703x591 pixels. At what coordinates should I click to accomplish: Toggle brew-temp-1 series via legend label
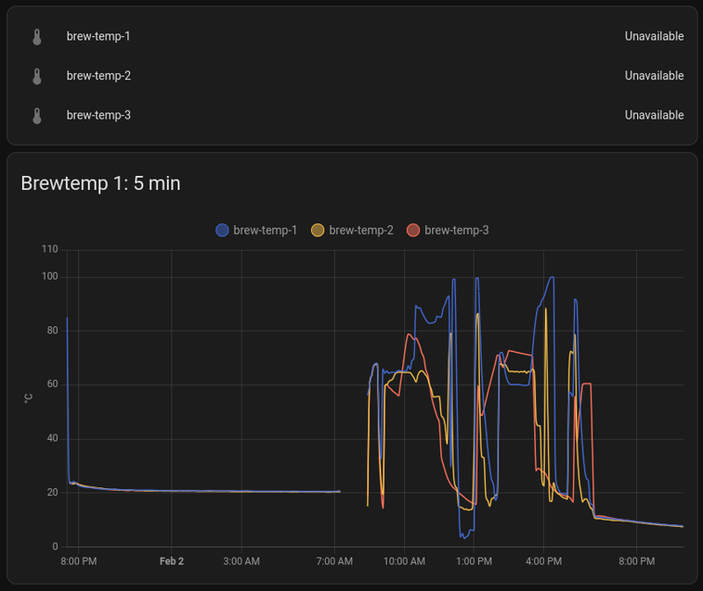pyautogui.click(x=265, y=230)
